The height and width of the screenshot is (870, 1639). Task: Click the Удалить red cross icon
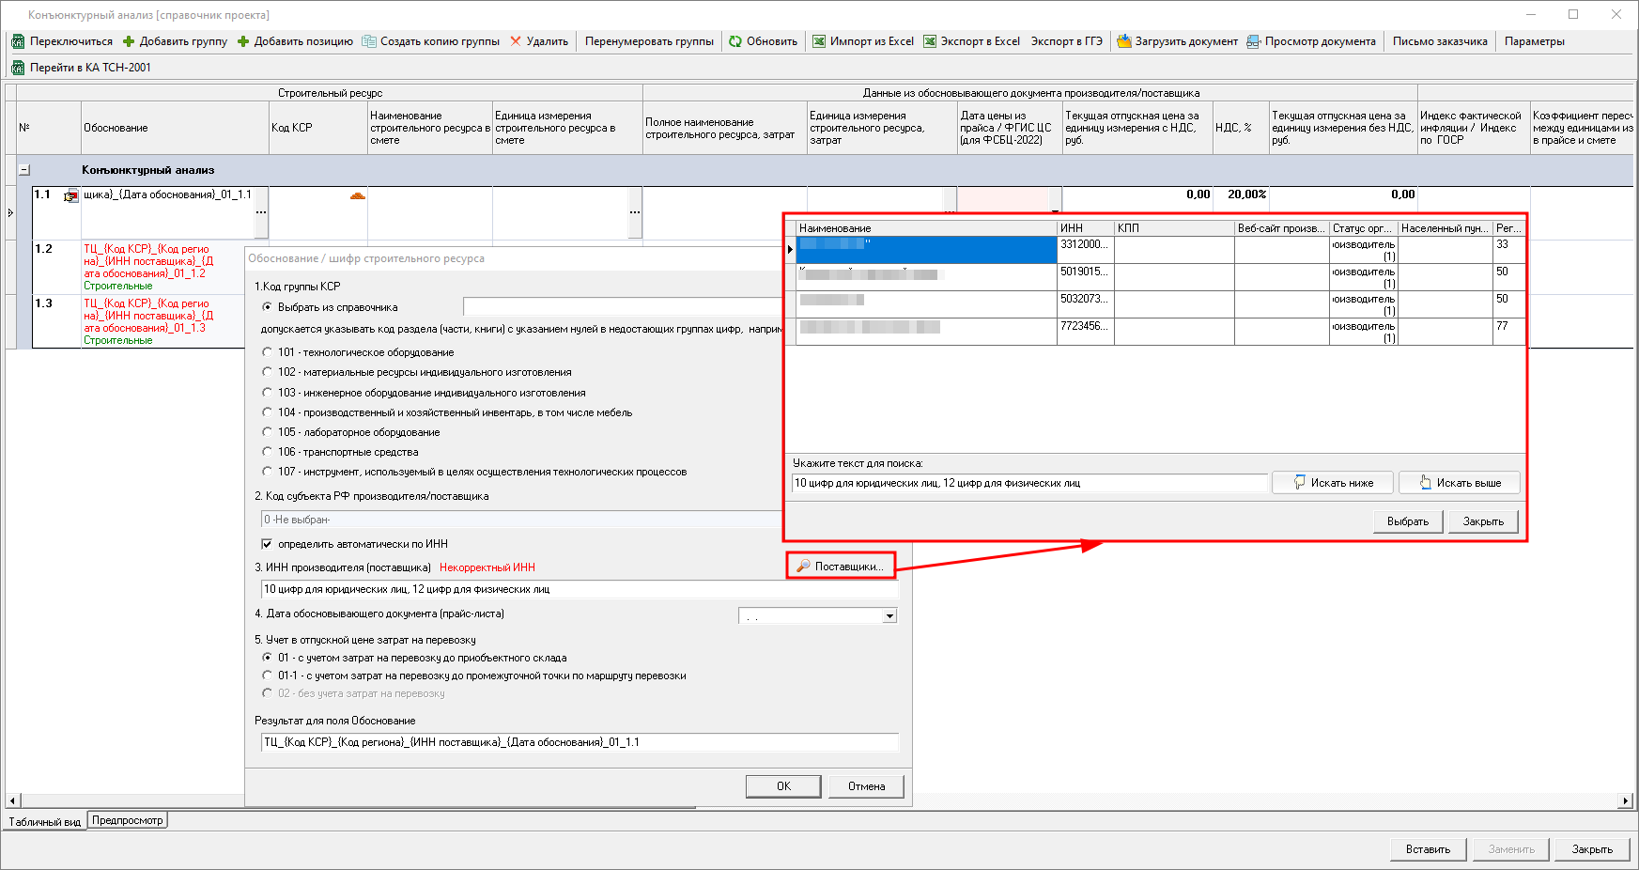[x=516, y=41]
